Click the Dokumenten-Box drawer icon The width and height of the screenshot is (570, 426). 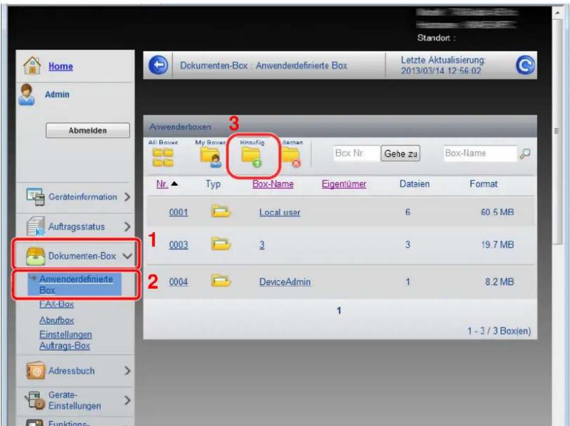(x=35, y=256)
